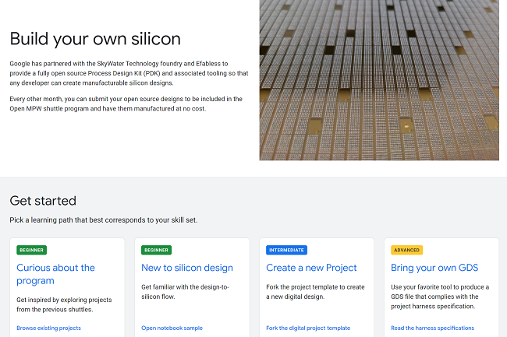
Task: Click the 'Pick a learning path' subtitle text
Action: pos(104,220)
